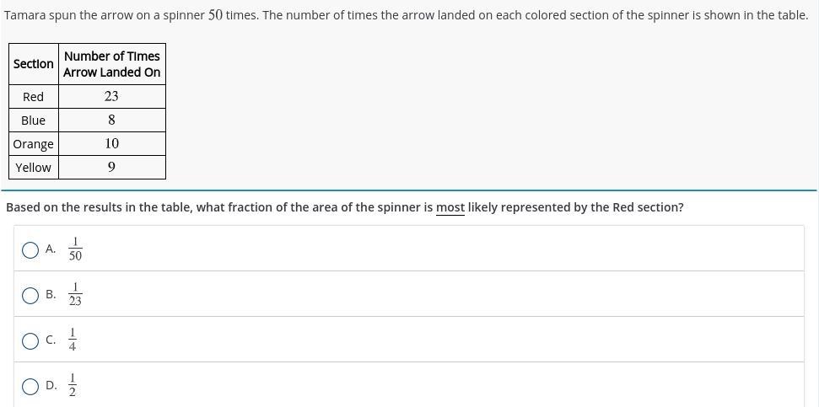
Task: Click the fraction 1/2 answer
Action: (73, 386)
